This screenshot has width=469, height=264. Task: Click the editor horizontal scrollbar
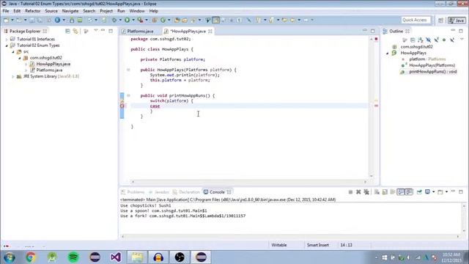point(248,182)
